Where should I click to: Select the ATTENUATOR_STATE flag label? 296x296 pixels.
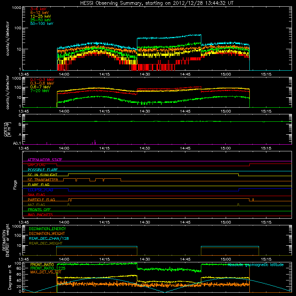pos(45,160)
